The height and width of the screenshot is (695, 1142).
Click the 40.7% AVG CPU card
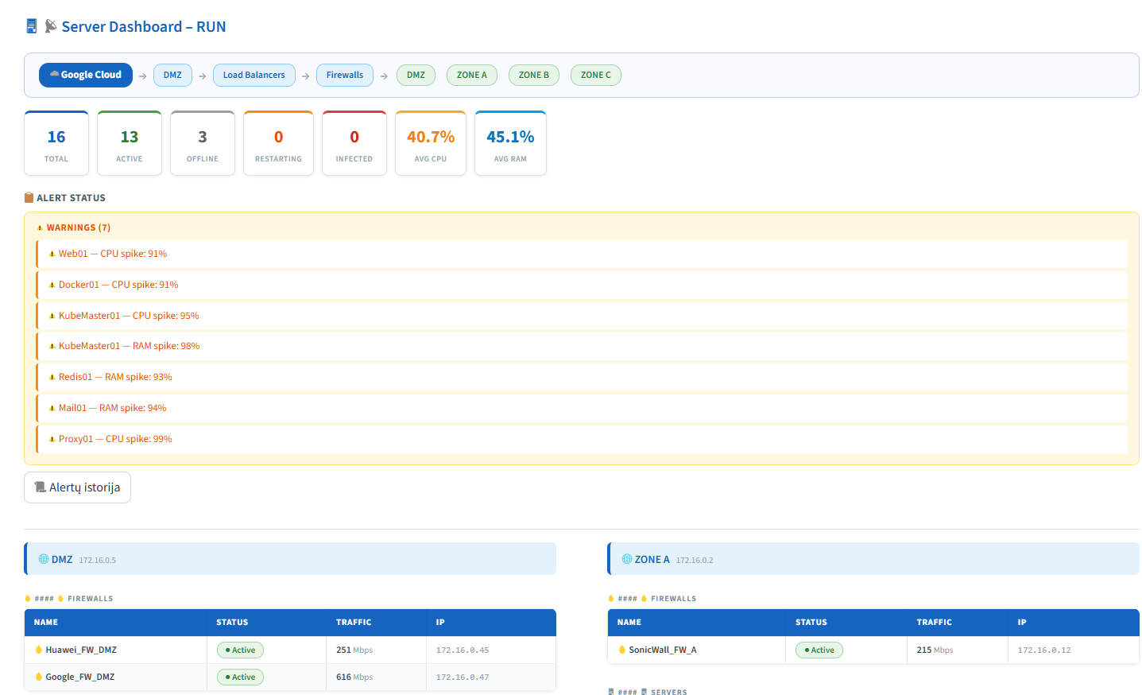point(431,143)
